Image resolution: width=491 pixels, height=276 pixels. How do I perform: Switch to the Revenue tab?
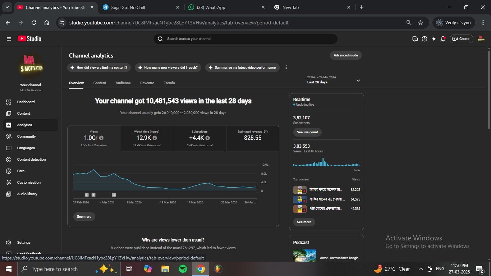pyautogui.click(x=147, y=83)
